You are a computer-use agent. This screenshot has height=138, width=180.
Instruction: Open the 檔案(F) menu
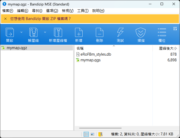[x=8, y=11]
